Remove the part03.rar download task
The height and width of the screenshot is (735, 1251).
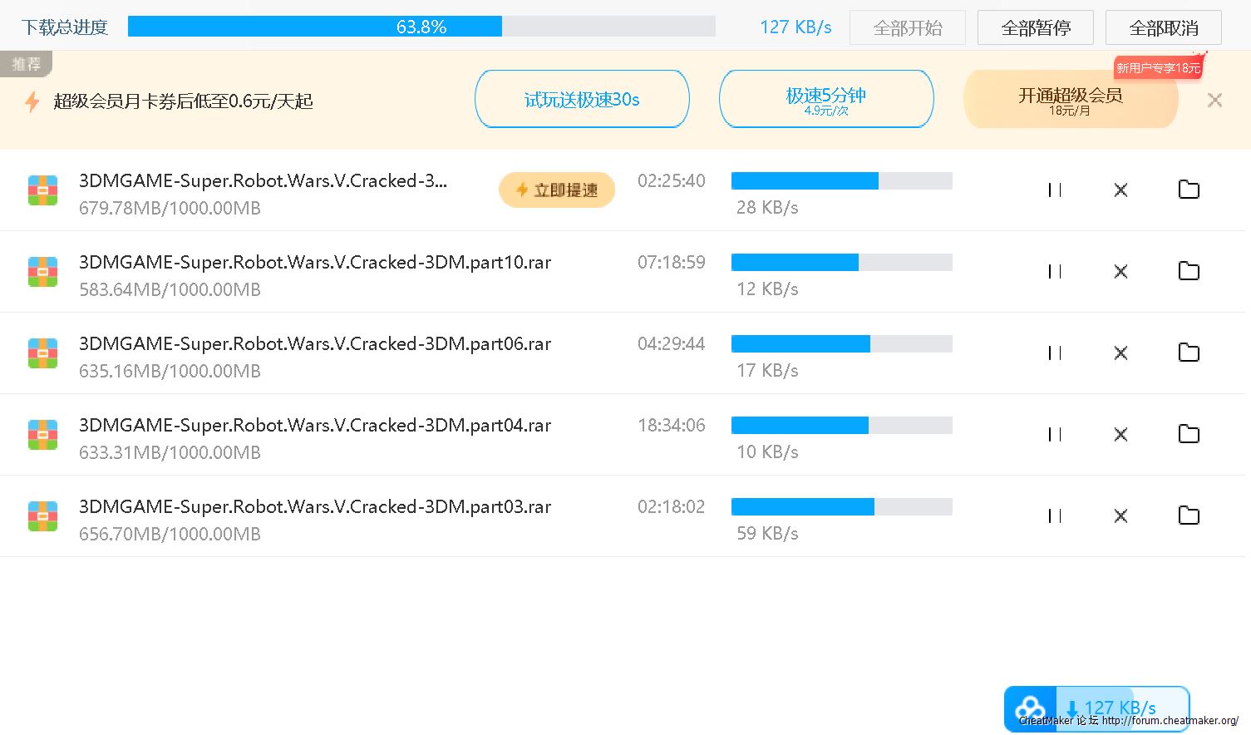[1120, 516]
